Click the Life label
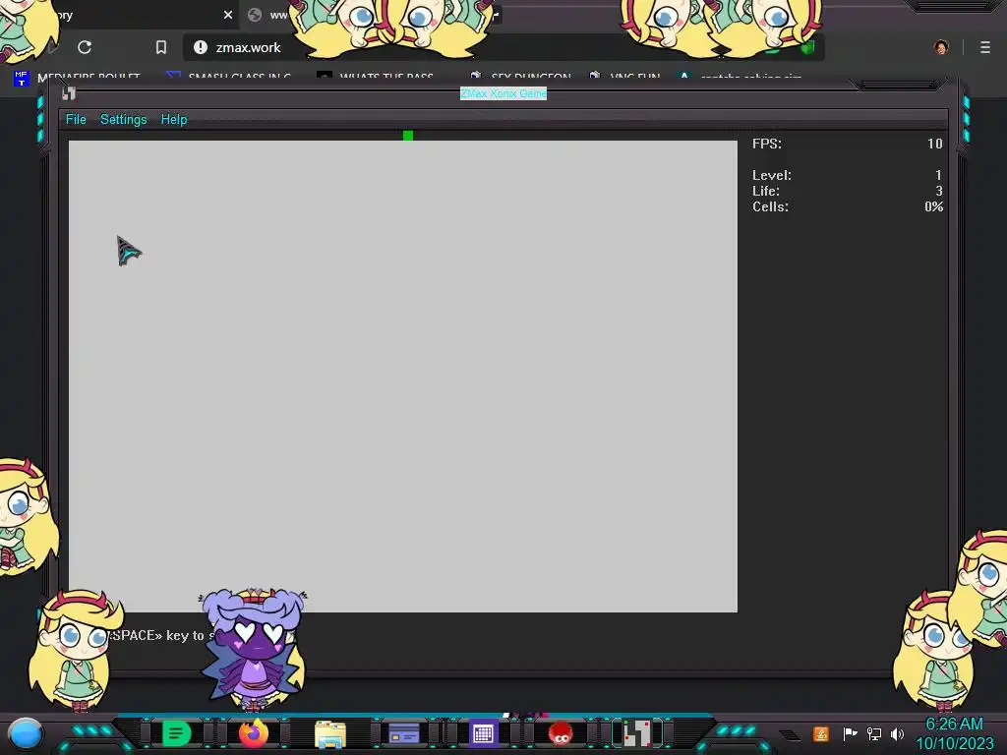This screenshot has height=755, width=1007. click(x=765, y=192)
